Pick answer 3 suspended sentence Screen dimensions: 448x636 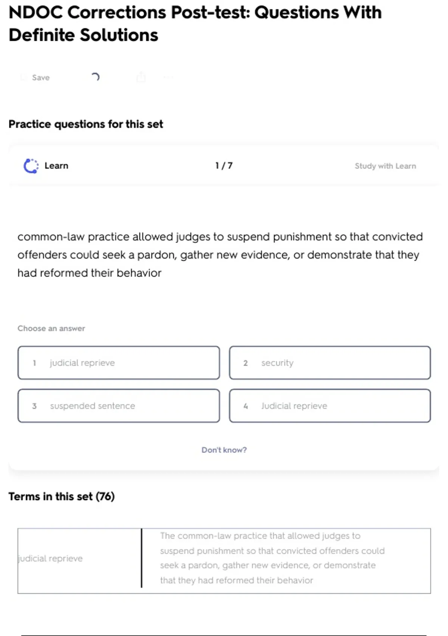coord(119,406)
